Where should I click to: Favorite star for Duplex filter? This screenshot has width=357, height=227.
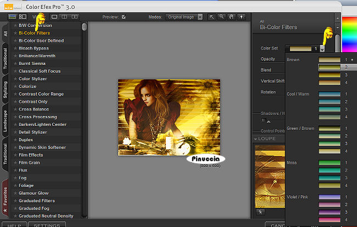click(15, 140)
